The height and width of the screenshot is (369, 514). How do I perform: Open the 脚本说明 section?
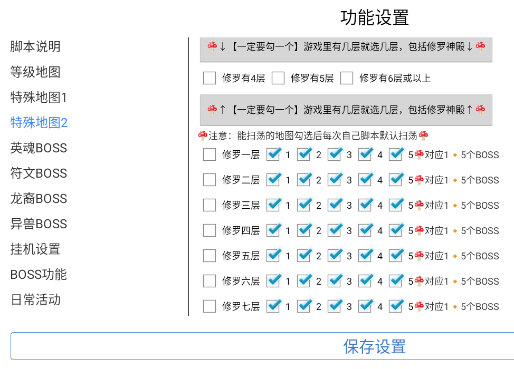[35, 47]
